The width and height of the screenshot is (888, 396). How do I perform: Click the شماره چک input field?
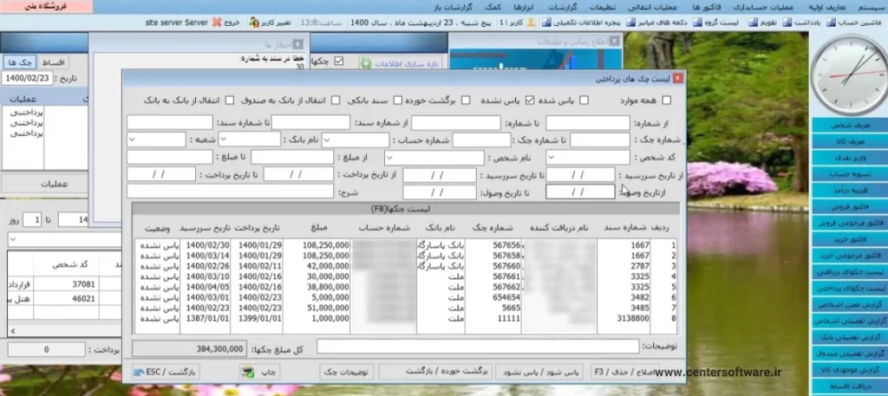[x=600, y=140]
